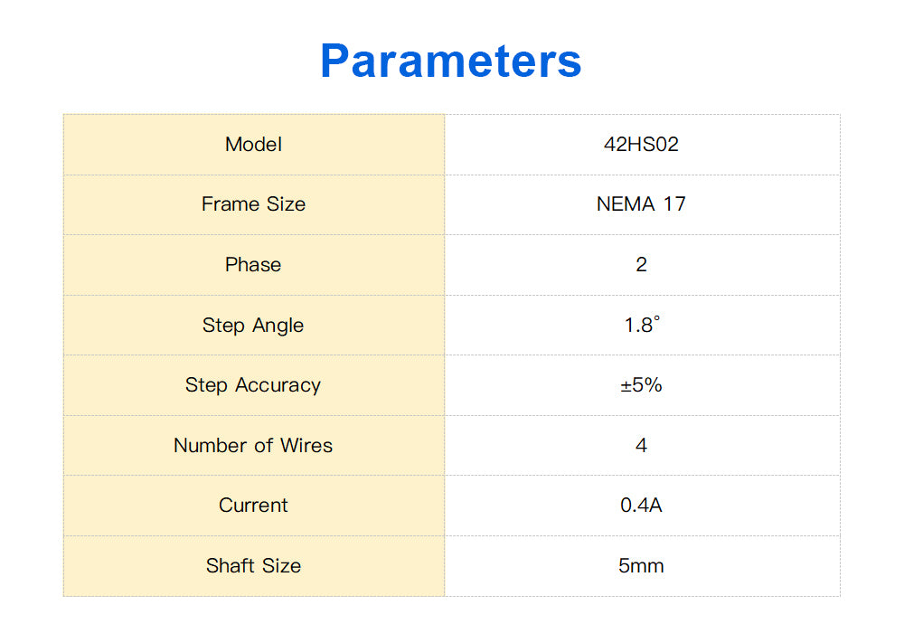Select the Step Angle label
904x643 pixels.
point(253,326)
